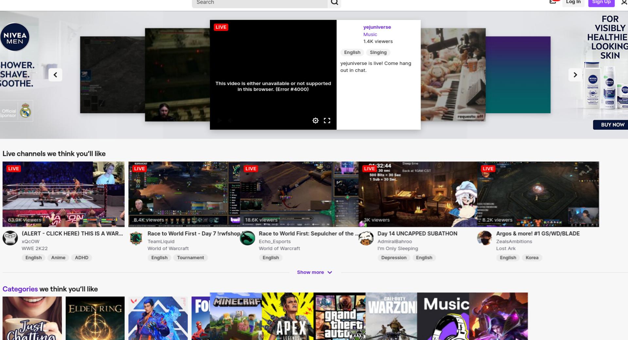Open the Apex Legends category cover
This screenshot has width=628, height=340.
click(x=288, y=316)
